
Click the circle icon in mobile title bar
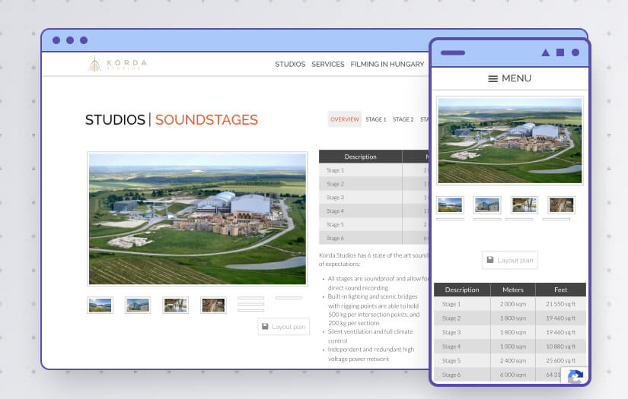(x=575, y=52)
